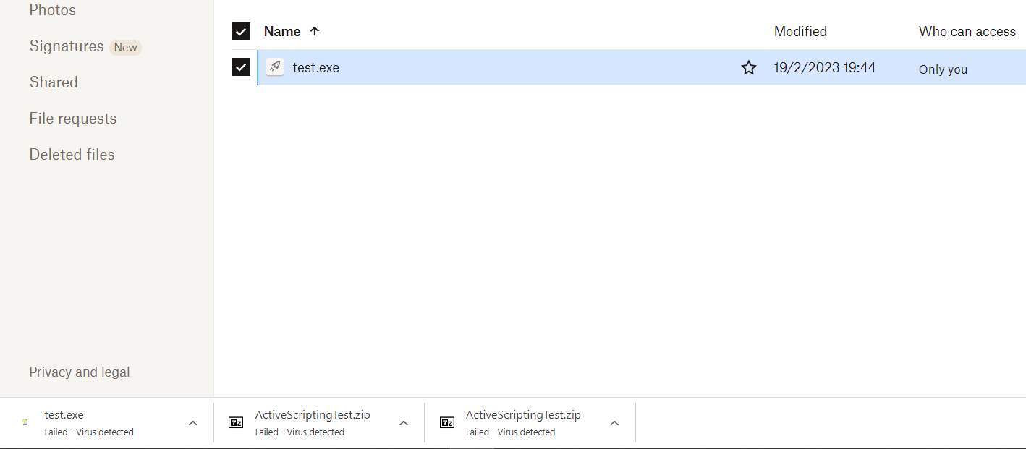Click the 7z icon of first ActiveScriptingTest.zip
Screen dimensions: 1026x449
tap(236, 423)
